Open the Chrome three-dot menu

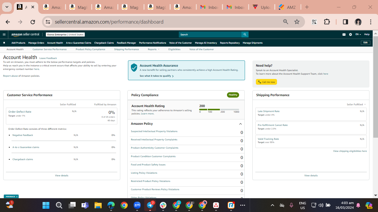[371, 22]
